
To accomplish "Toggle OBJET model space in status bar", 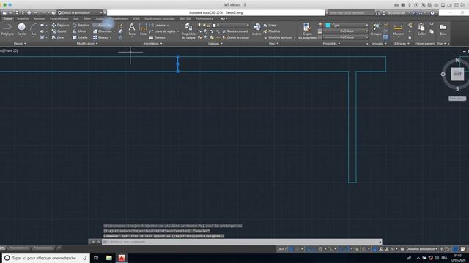I will point(281,249).
